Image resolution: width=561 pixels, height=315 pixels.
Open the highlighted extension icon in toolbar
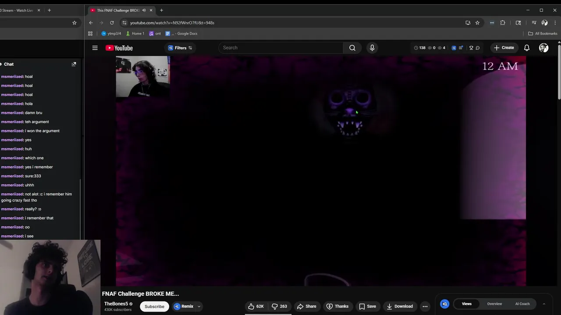tap(492, 23)
